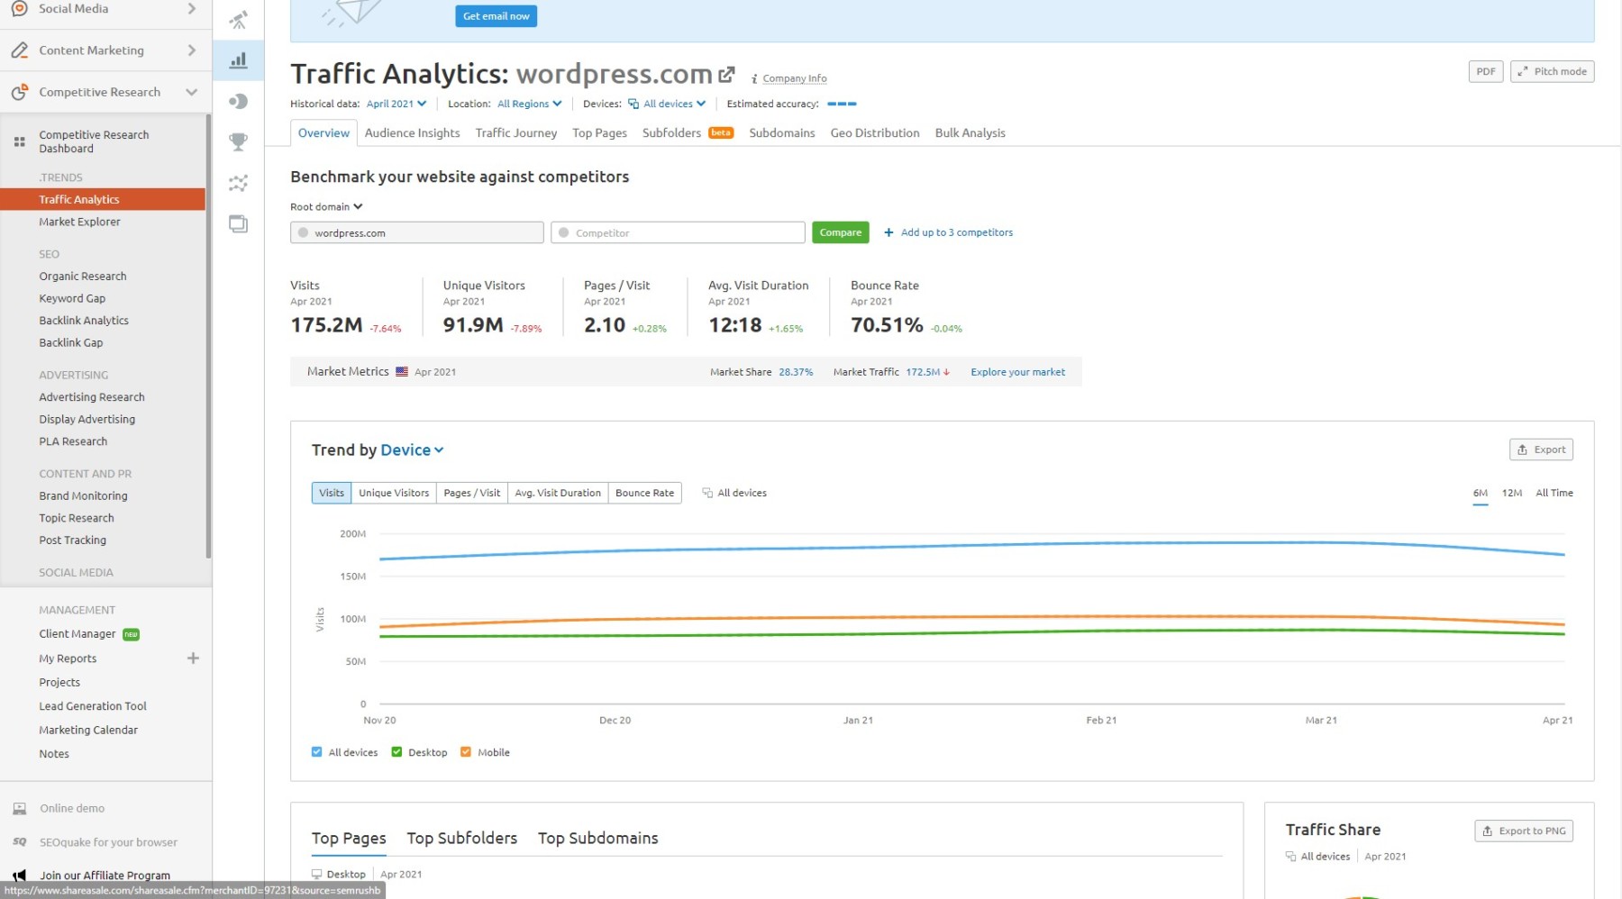Image resolution: width=1622 pixels, height=899 pixels.
Task: Open the Geo Distribution tab
Action: (875, 132)
